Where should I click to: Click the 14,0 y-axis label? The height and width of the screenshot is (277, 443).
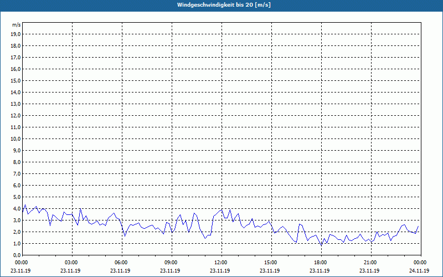(16, 92)
